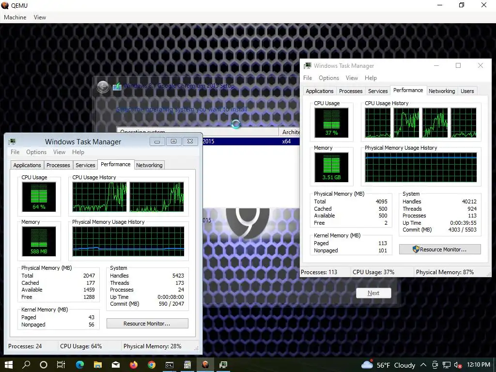Click the Handles value 5423
The image size is (496, 372).
click(178, 276)
